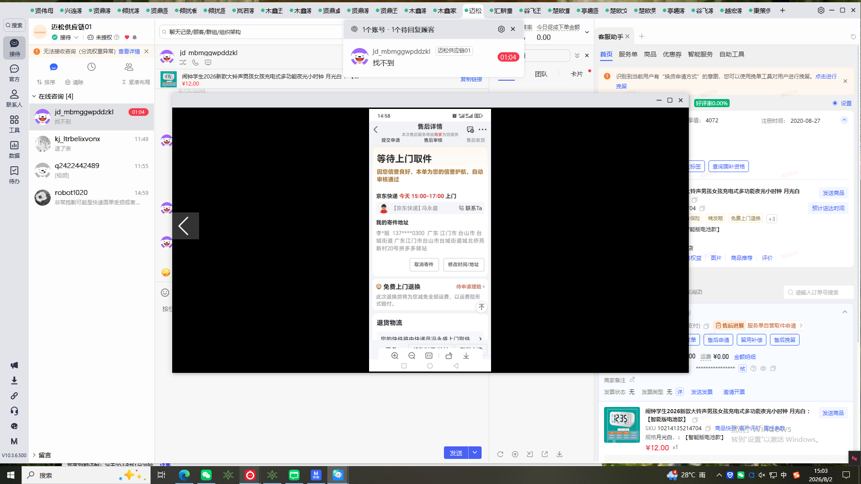Switch to the 服务单 tab

(628, 54)
